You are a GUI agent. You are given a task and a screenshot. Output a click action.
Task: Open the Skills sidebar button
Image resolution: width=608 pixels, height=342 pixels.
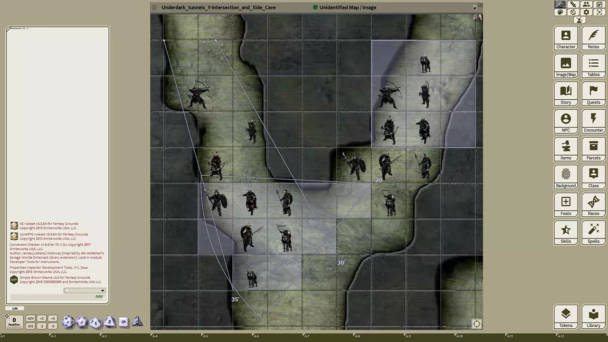pos(566,233)
